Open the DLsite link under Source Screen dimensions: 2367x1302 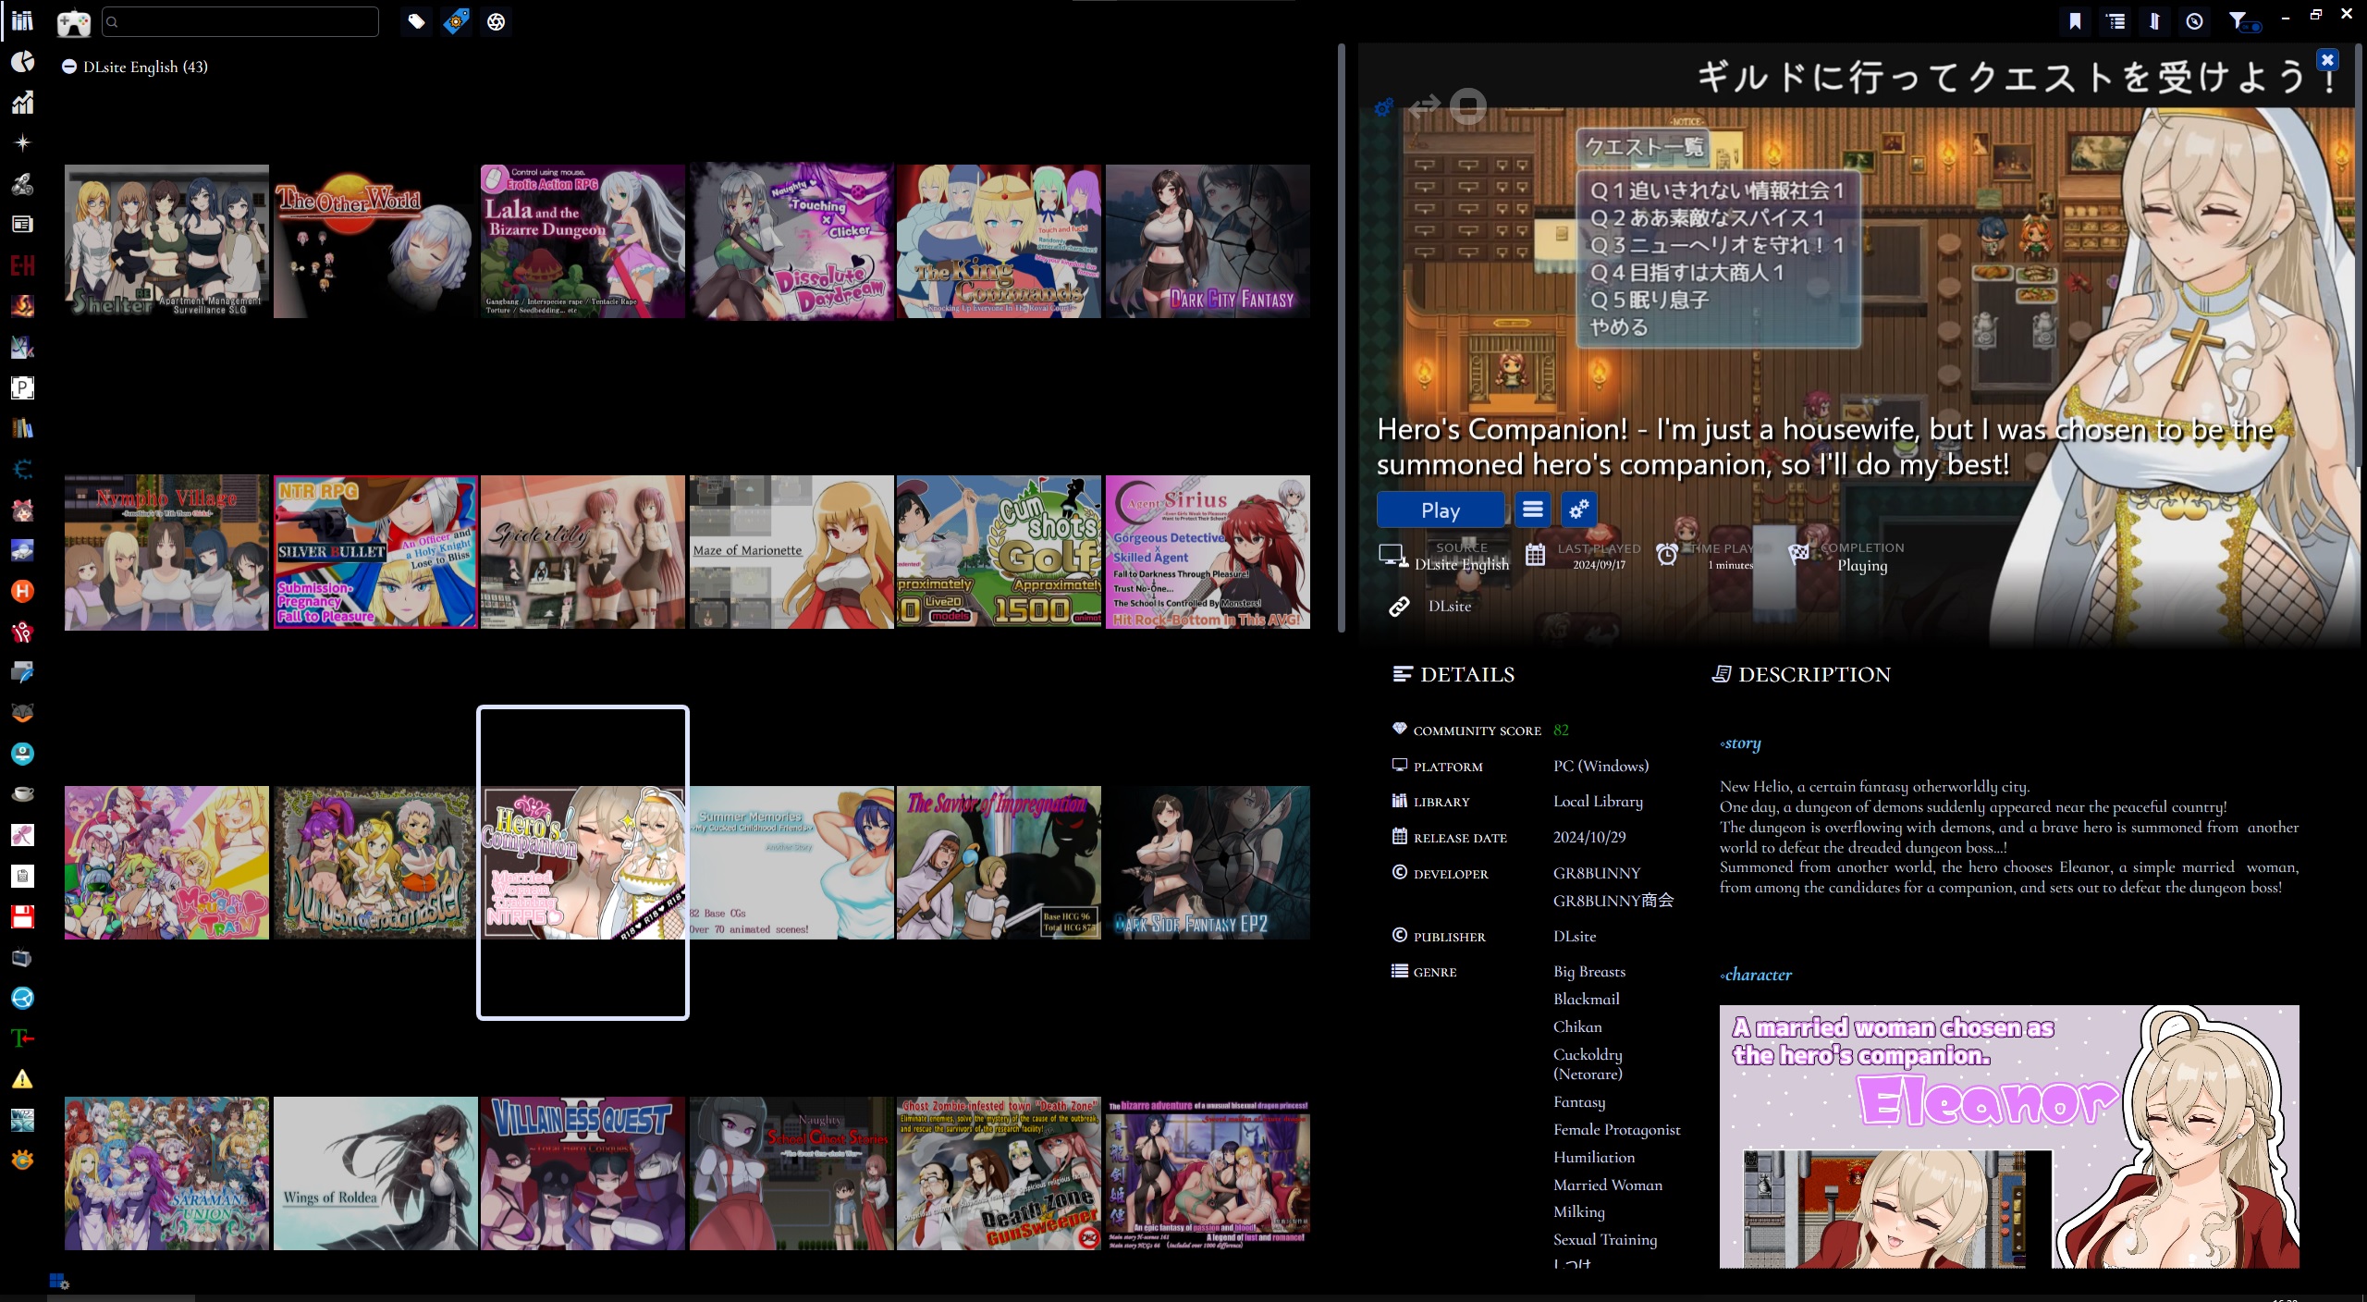pos(1449,606)
